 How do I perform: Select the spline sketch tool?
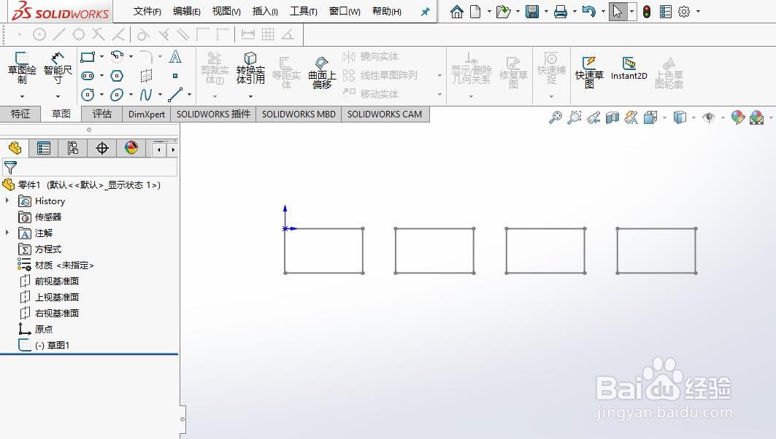[146, 94]
